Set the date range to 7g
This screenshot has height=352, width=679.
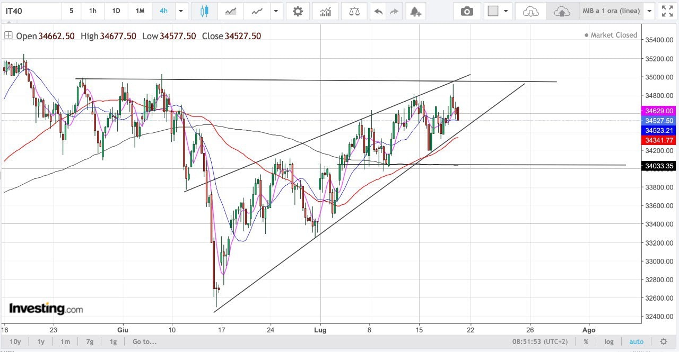click(x=90, y=341)
